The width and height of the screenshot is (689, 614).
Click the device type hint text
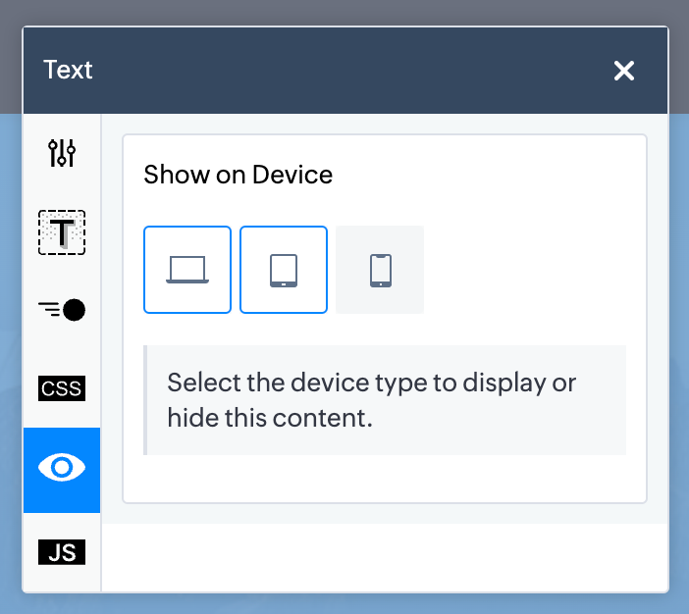click(x=371, y=399)
